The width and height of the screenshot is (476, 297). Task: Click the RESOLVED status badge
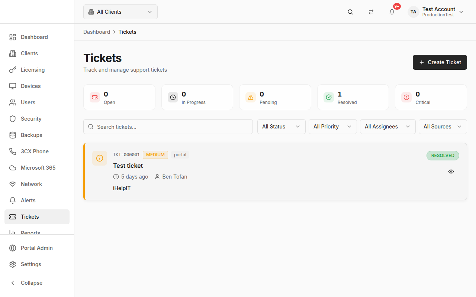click(x=443, y=156)
